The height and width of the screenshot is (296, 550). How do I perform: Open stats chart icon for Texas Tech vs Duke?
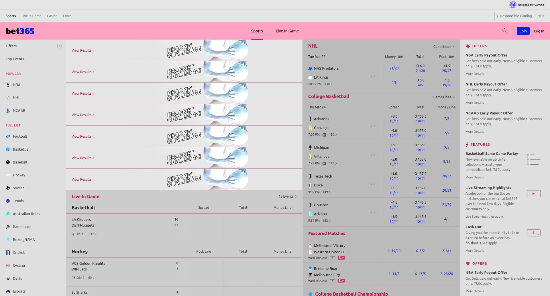[x=373, y=183]
